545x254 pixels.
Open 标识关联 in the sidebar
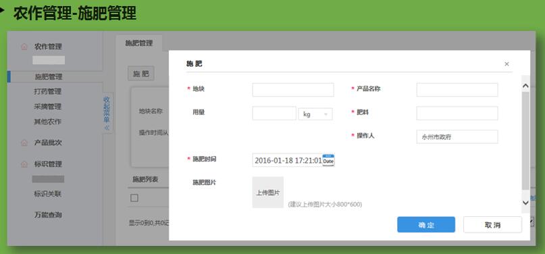tap(48, 194)
